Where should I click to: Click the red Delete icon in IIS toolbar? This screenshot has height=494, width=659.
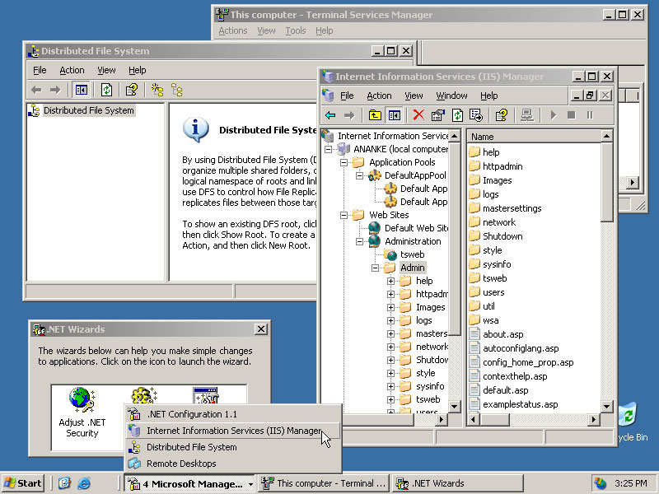click(x=418, y=115)
